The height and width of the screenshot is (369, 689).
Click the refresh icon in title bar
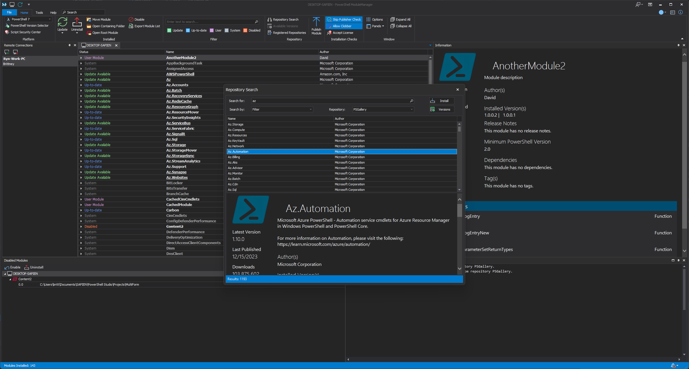point(20,4)
